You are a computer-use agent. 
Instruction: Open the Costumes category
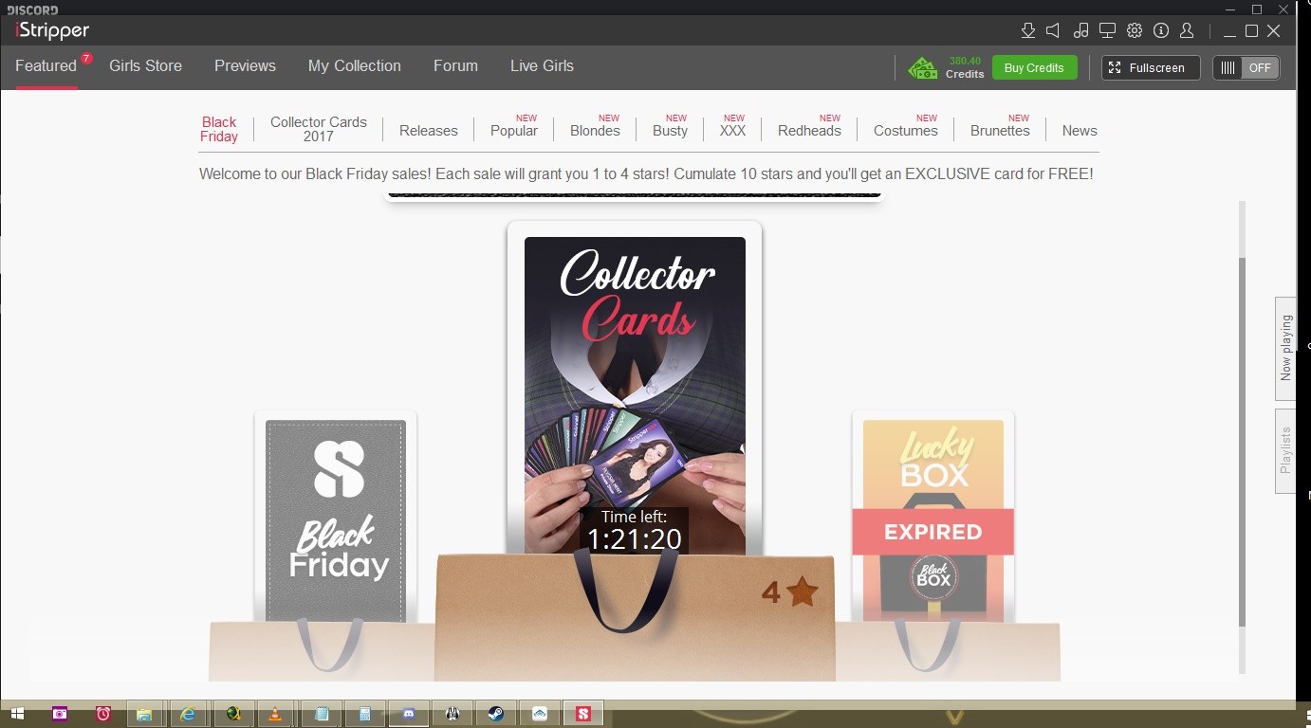(906, 131)
